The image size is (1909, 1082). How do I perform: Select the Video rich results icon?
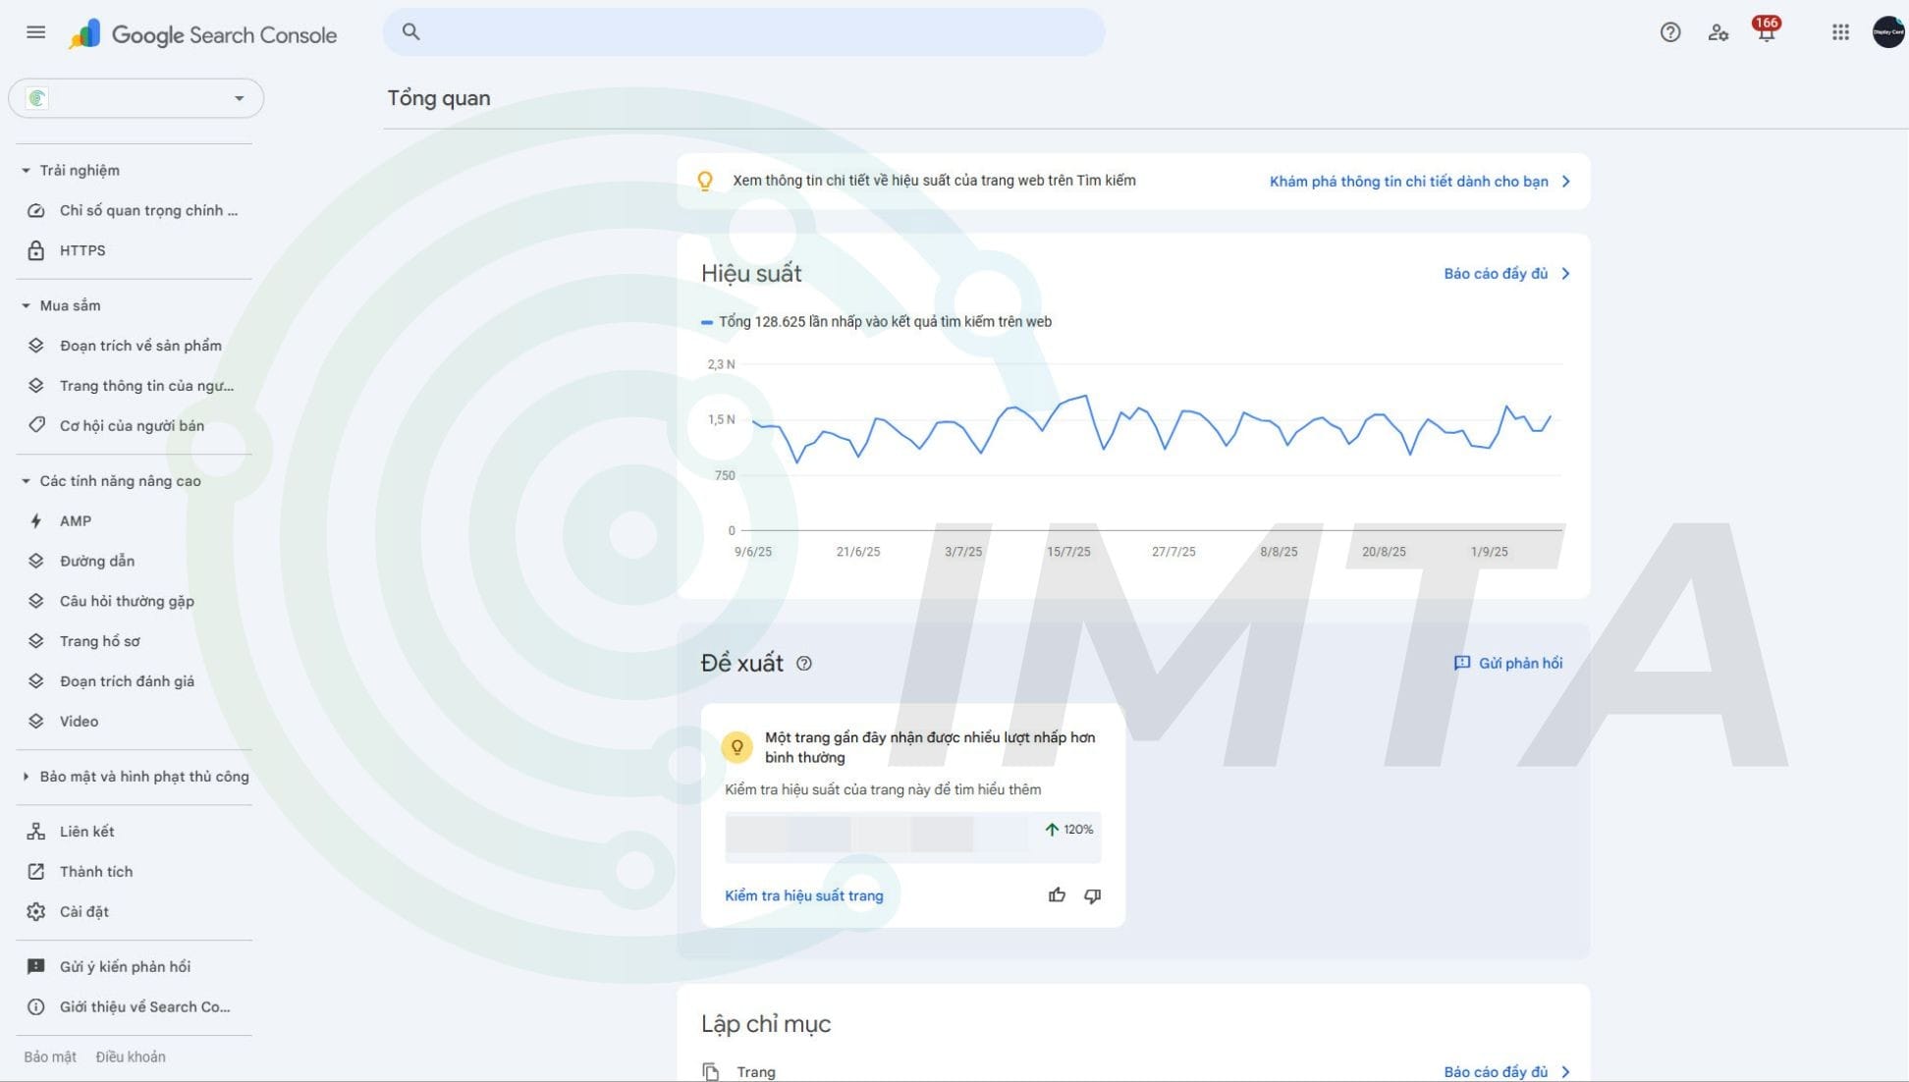click(36, 721)
